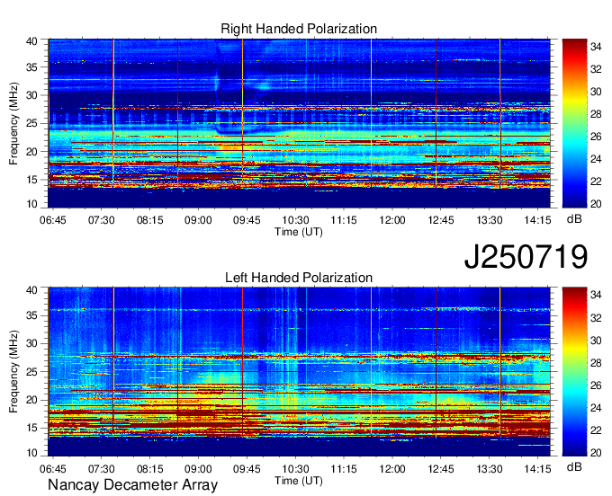Click the 34 value on right-handed color bar

(x=596, y=47)
